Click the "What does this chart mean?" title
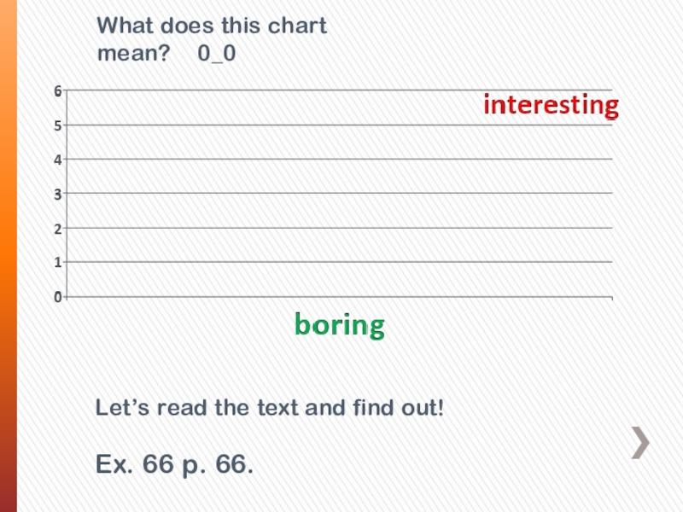Image resolution: width=683 pixels, height=512 pixels. coord(212,39)
